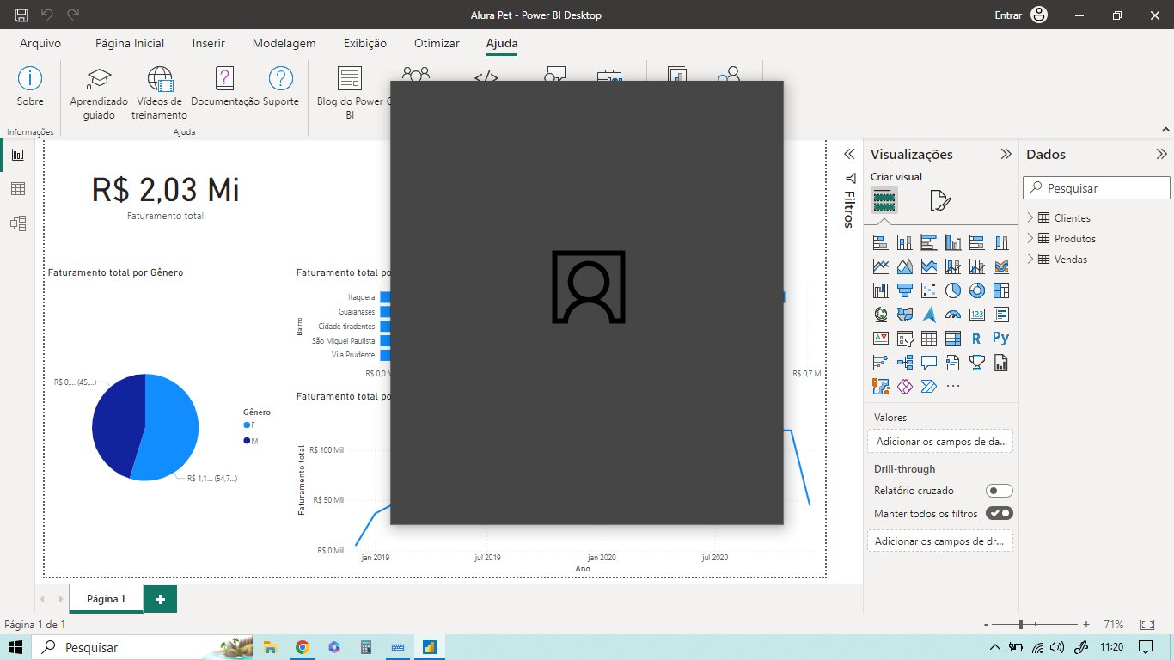Switch to the Inserir tab
Screen dimensions: 1174x660
pos(209,43)
